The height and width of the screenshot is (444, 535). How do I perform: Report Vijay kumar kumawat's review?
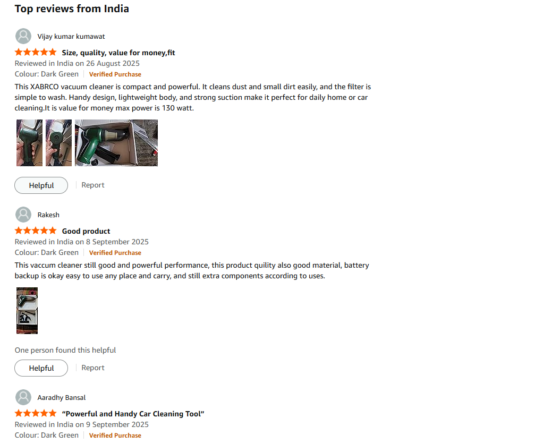tap(93, 185)
